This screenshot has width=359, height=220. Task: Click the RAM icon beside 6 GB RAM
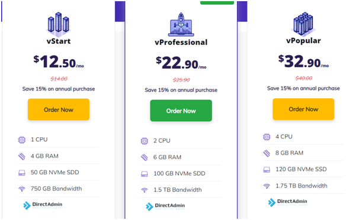144,157
